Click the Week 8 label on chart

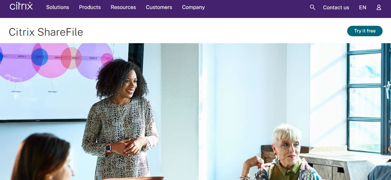(93, 58)
